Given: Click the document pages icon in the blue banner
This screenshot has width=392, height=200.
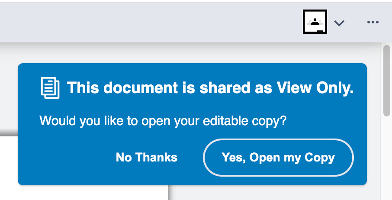Looking at the screenshot, I should coord(50,88).
